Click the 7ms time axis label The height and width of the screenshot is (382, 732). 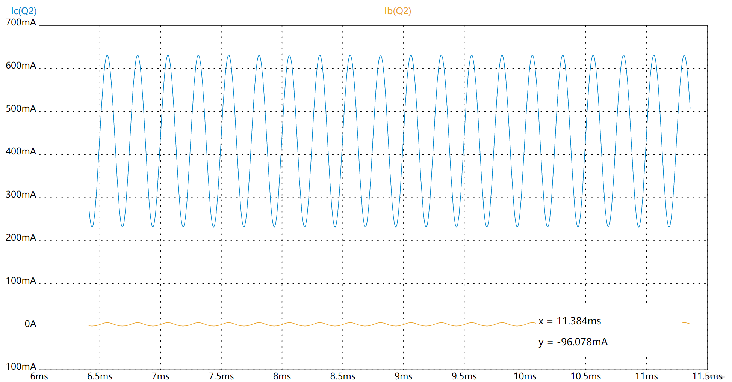[160, 376]
